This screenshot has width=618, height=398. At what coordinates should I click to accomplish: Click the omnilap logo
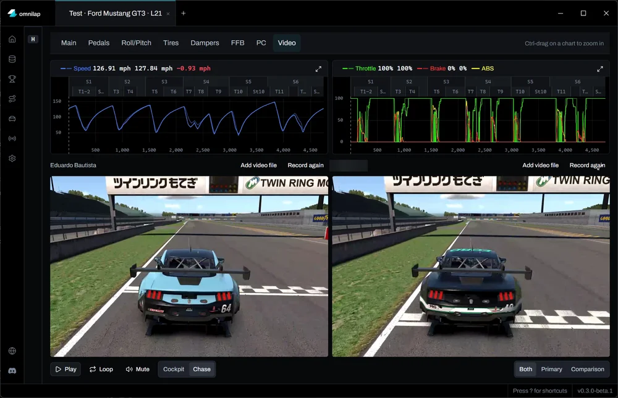pyautogui.click(x=24, y=14)
